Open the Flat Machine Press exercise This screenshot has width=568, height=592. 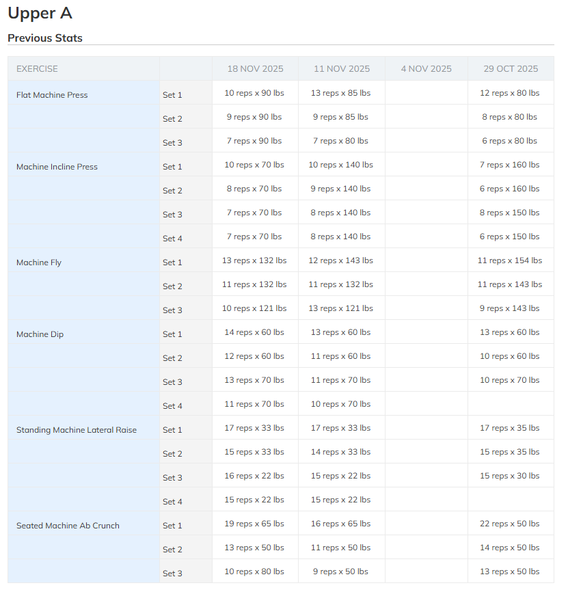[x=52, y=95]
